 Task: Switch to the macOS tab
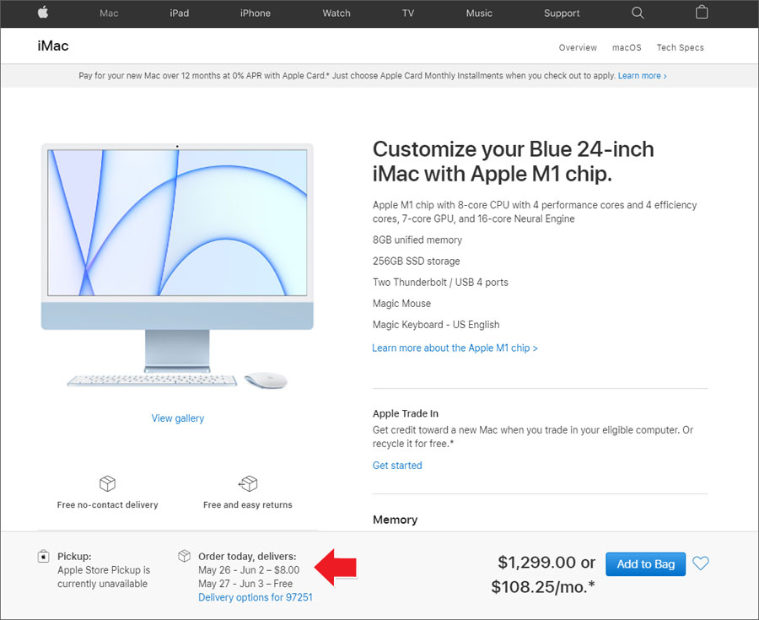[x=627, y=47]
